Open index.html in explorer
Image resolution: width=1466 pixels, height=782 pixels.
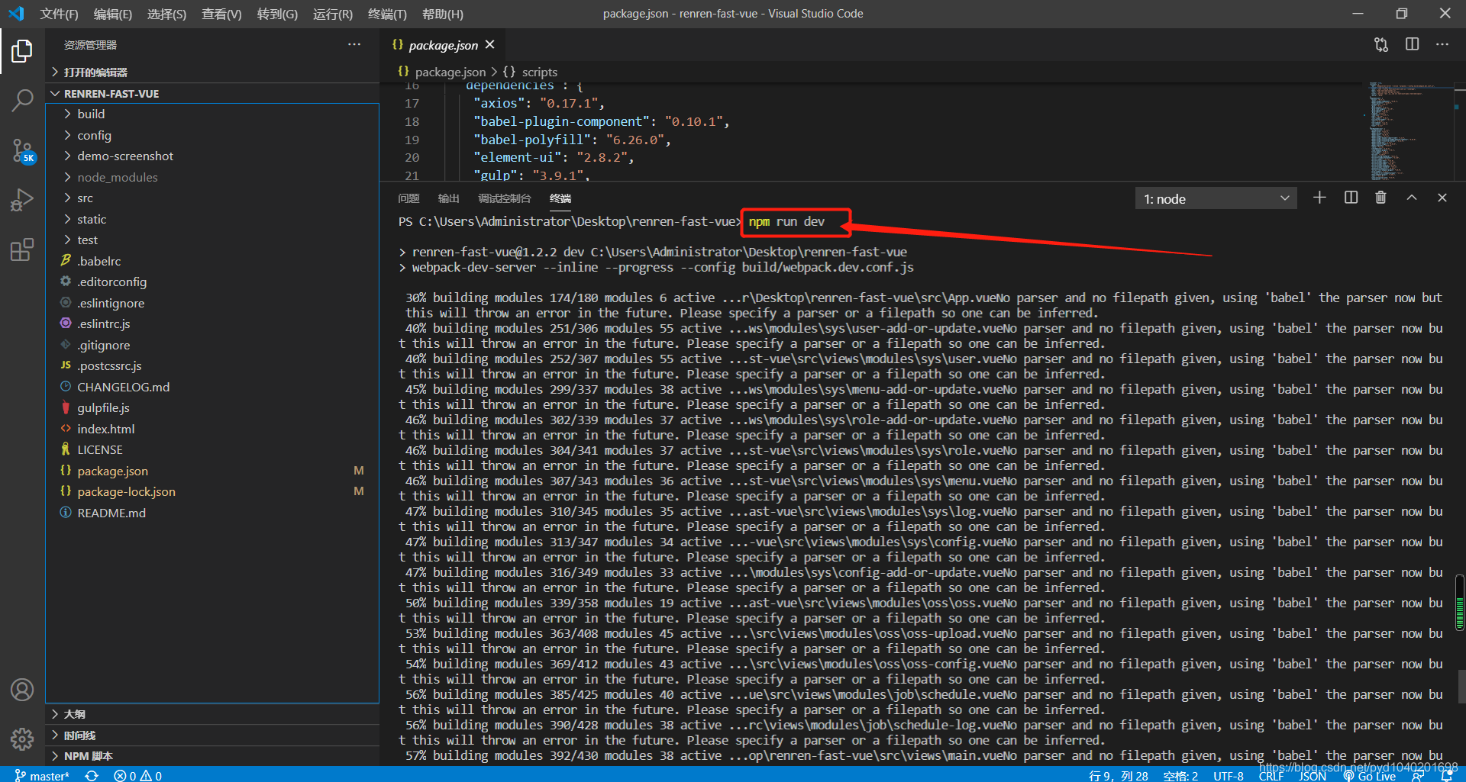click(212, 429)
